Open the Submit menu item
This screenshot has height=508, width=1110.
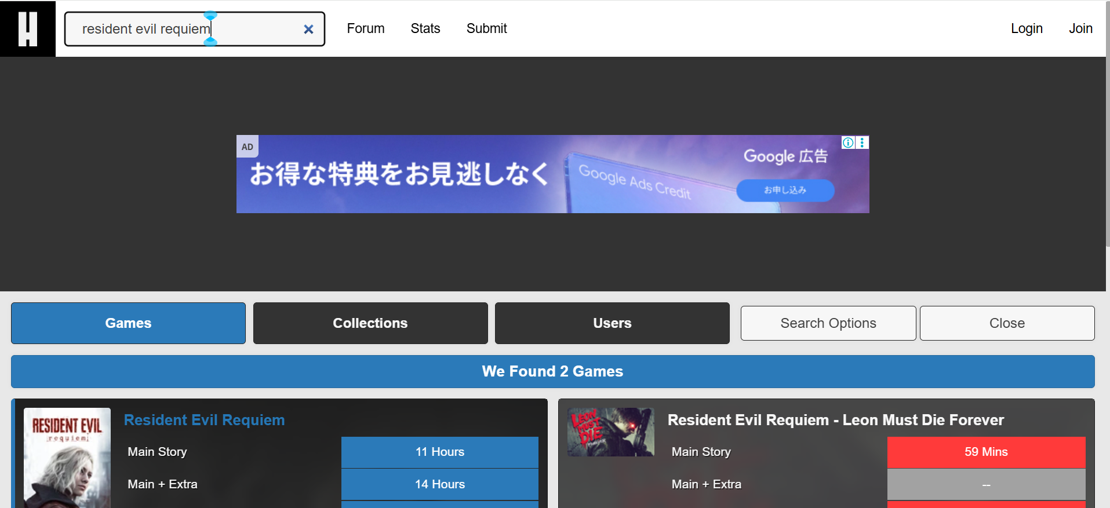[x=487, y=28]
